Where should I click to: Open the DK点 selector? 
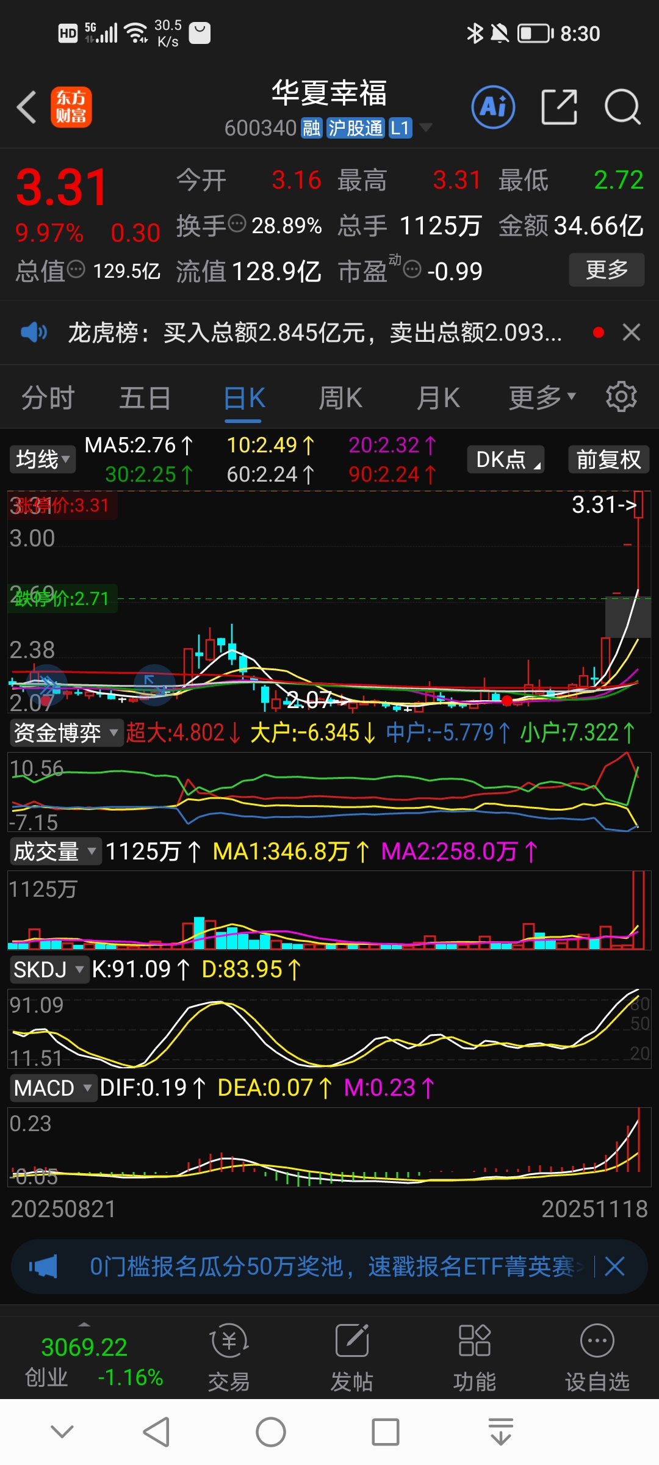click(506, 459)
